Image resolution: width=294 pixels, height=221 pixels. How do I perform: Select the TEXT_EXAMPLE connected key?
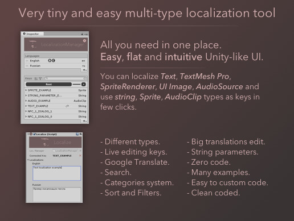[62, 156]
